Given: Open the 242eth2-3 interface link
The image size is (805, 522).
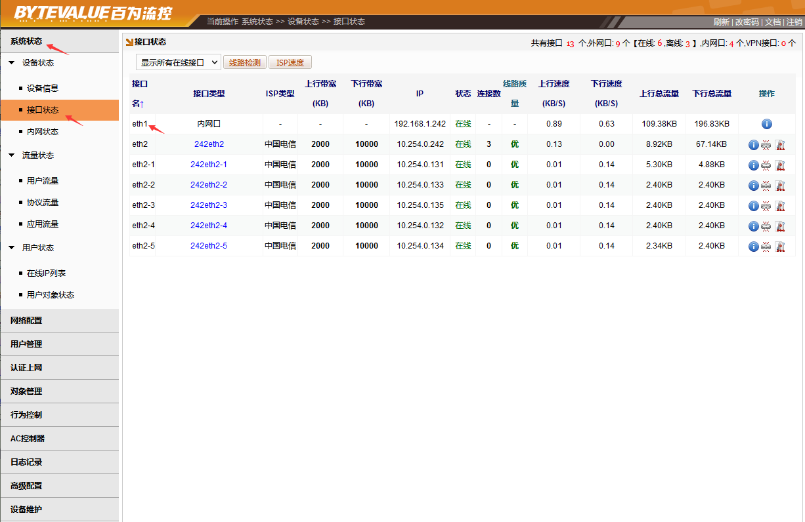Looking at the screenshot, I should point(208,205).
